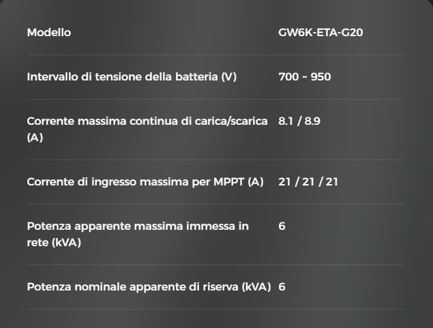Click the middle 21 MPPT current value

(308, 182)
